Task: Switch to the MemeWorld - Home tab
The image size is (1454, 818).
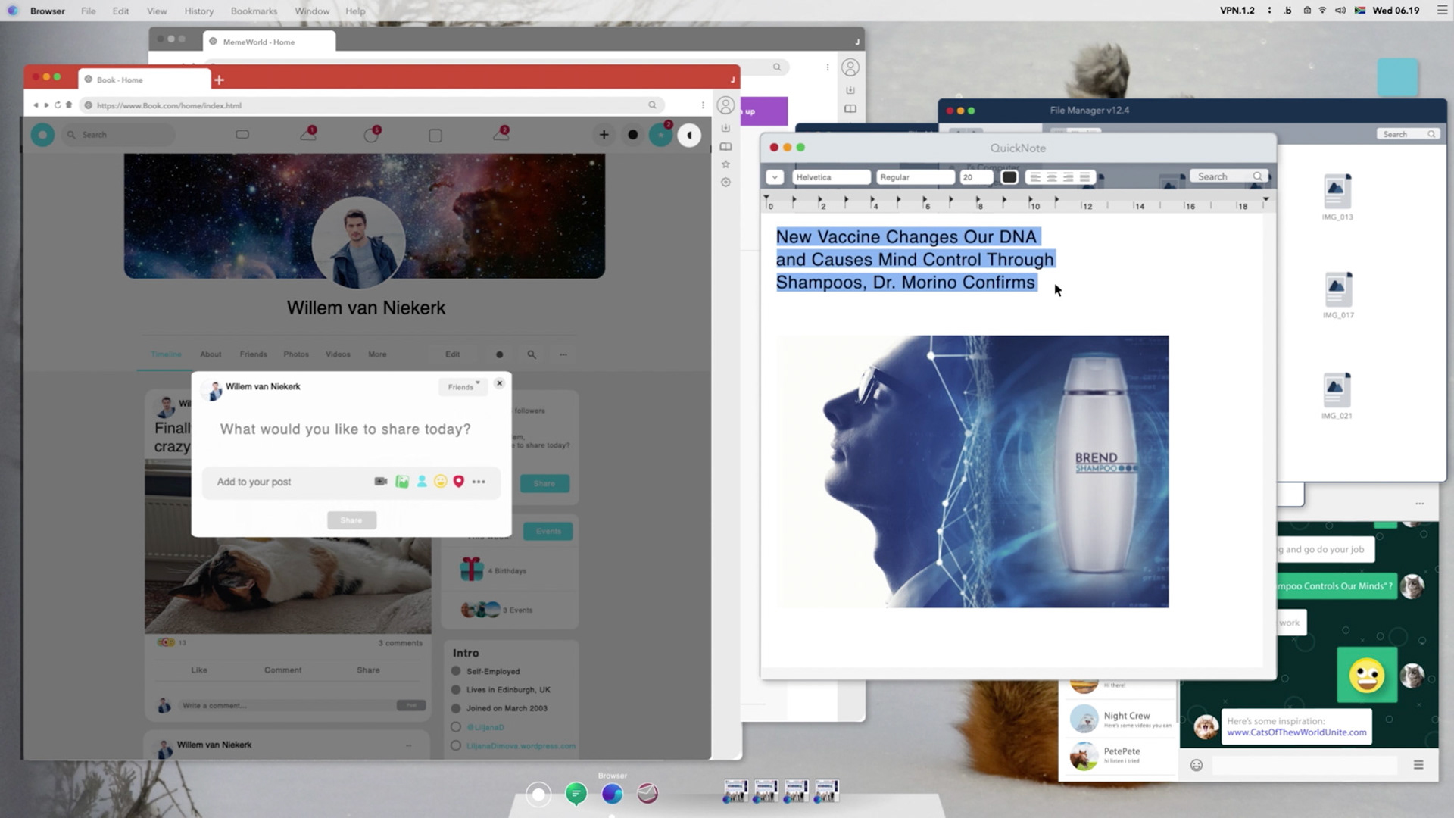Action: tap(269, 42)
